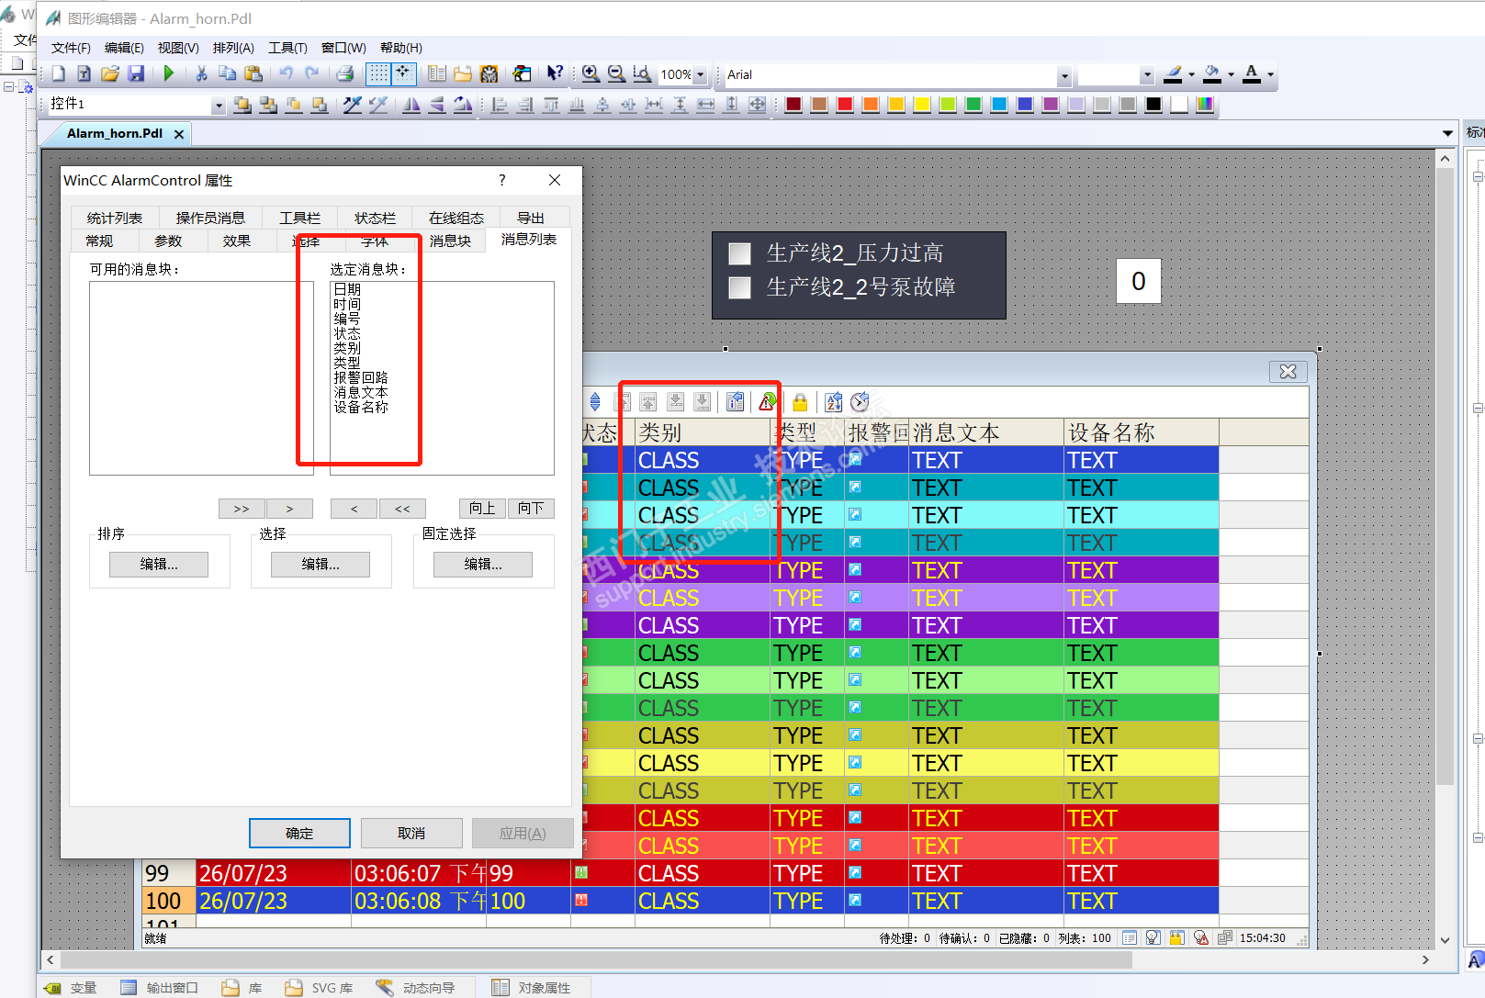The height and width of the screenshot is (998, 1485).
Task: Switch to the 统计列表 tab
Action: tap(115, 218)
